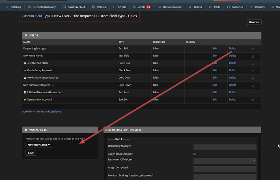Open the Reports menu

(259, 7)
